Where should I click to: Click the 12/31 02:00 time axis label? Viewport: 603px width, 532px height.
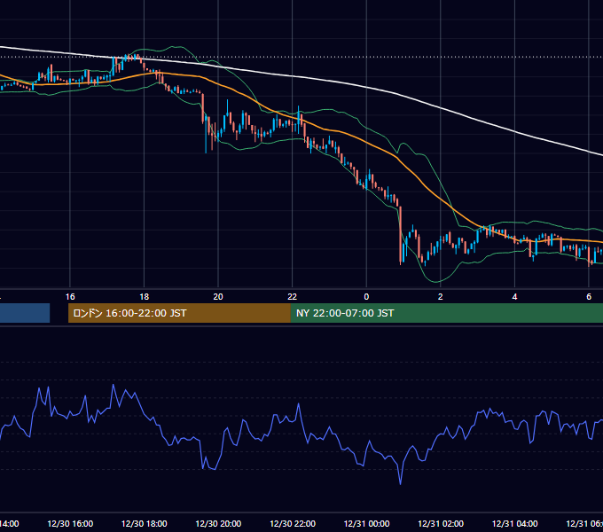coord(441,523)
